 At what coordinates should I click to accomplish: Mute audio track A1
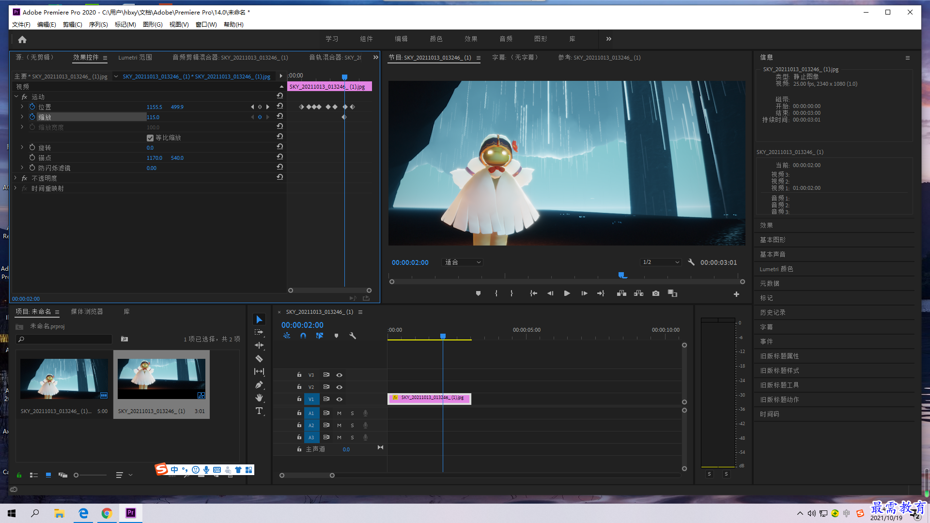(339, 413)
